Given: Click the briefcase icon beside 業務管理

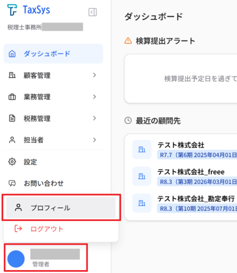Looking at the screenshot, I should tap(12, 97).
